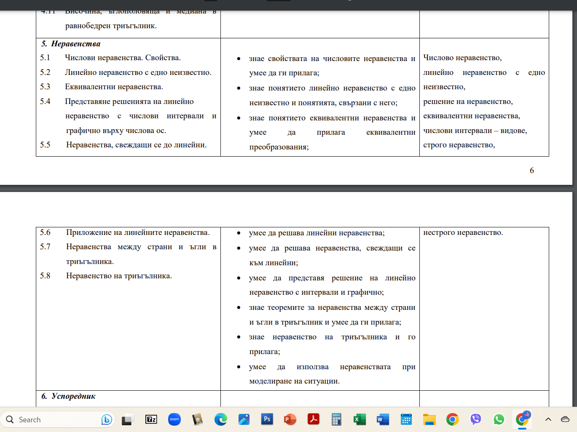577x432 pixels.
Task: Launch Microsoft Excel
Action: pyautogui.click(x=360, y=419)
